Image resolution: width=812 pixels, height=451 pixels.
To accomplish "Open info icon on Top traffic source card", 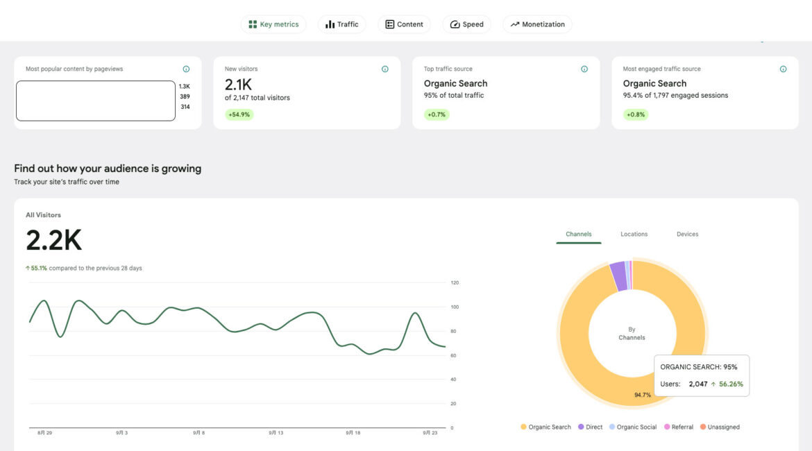I will click(x=584, y=69).
